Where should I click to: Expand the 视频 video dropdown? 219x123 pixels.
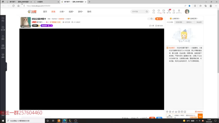tap(71, 11)
